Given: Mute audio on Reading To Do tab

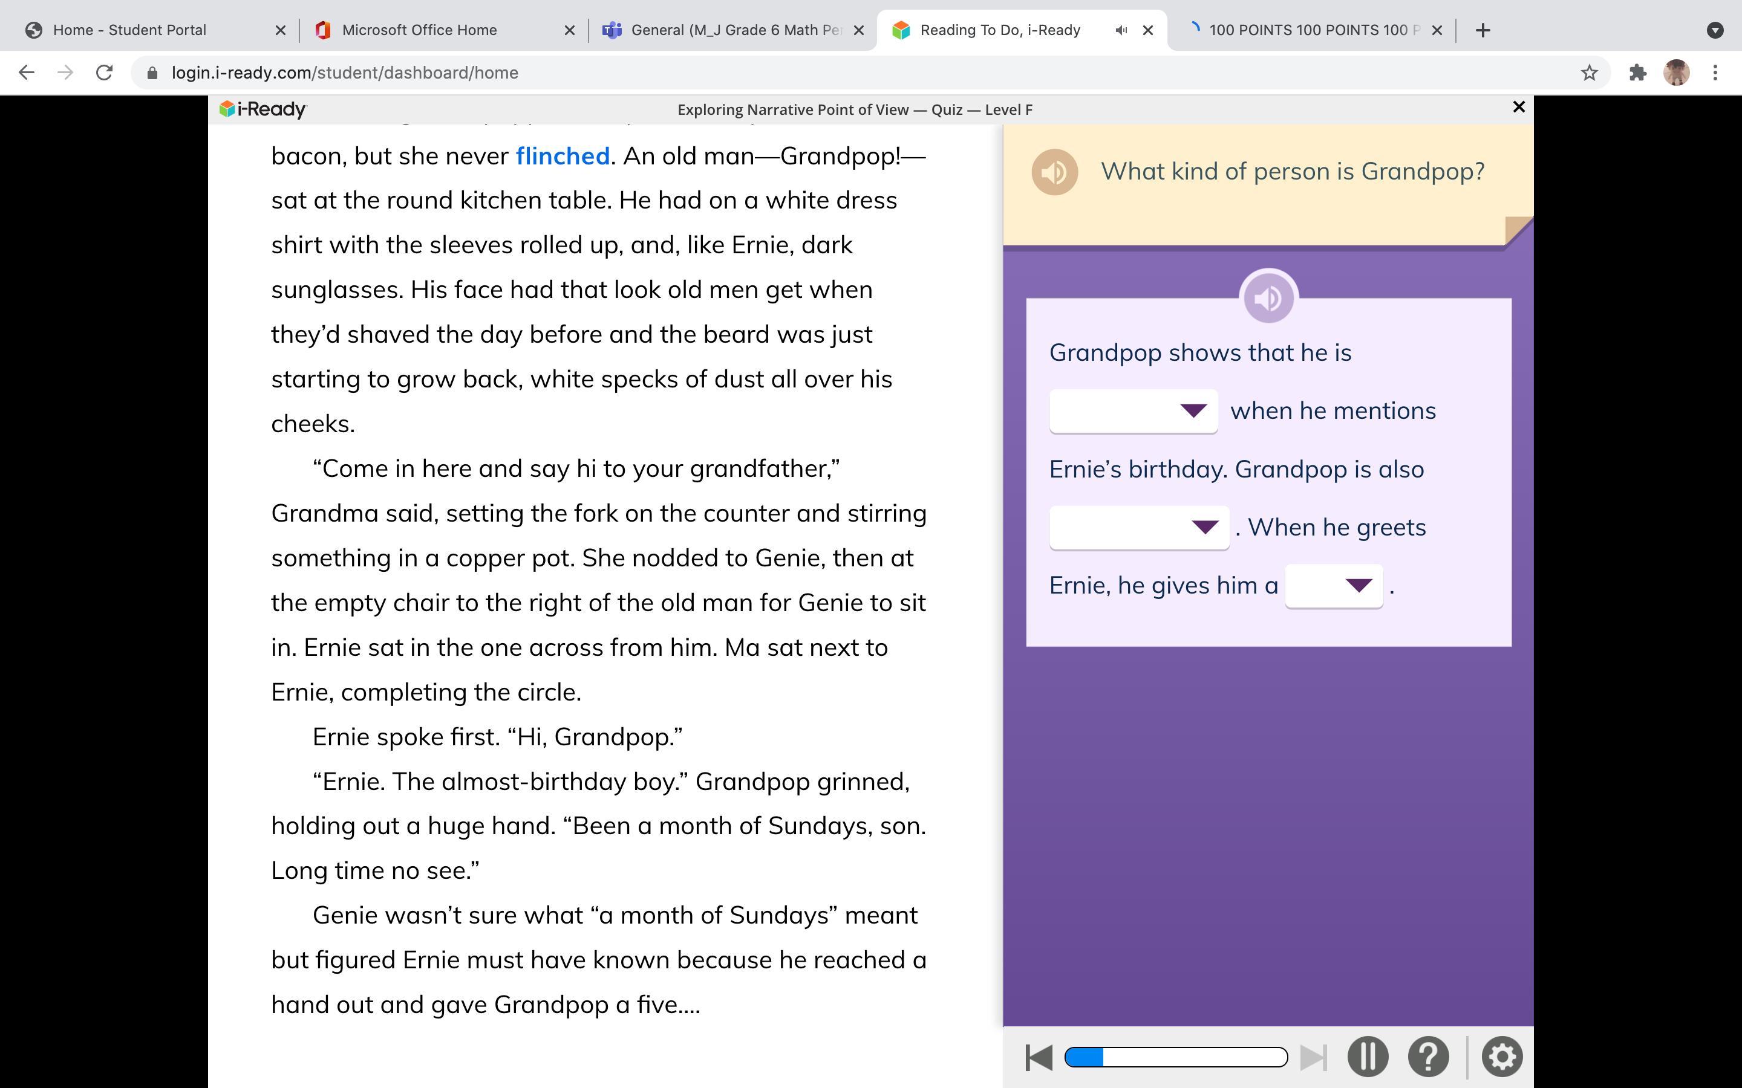Looking at the screenshot, I should [1121, 30].
